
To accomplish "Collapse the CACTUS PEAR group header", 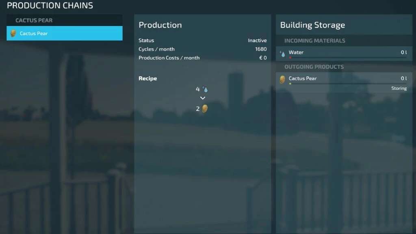I will coord(34,20).
